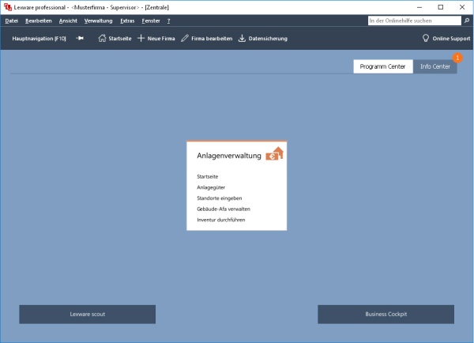Open the Anlagenverwaltung tile heading
This screenshot has height=343, width=474.
coord(229,156)
